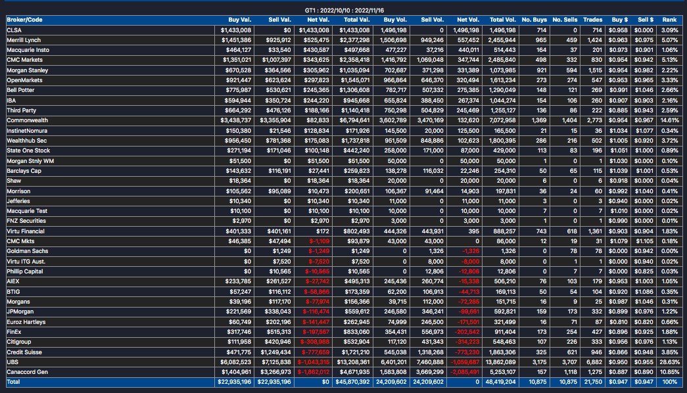Image resolution: width=687 pixels, height=393 pixels.
Task: Click the Trades column header
Action: click(593, 20)
